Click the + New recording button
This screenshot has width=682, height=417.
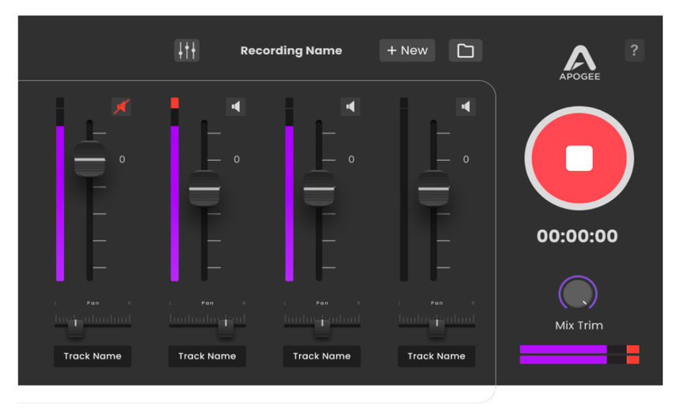click(407, 50)
